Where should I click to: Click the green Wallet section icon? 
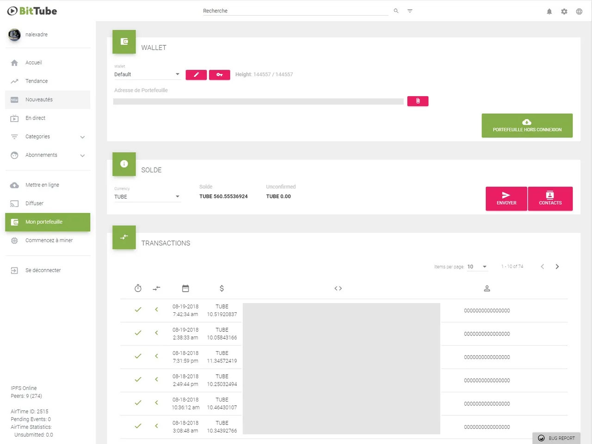124,42
